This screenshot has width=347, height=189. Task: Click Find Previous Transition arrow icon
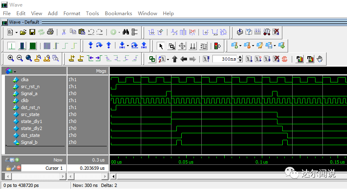pyautogui.click(x=90, y=59)
